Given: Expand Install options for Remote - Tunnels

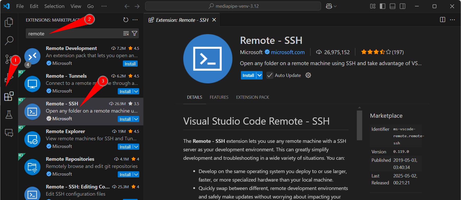Looking at the screenshot, I should coord(136,91).
